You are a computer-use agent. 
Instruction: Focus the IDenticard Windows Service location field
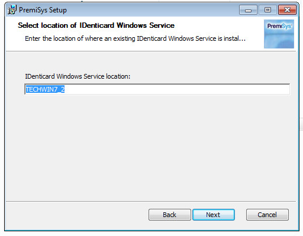[157, 89]
